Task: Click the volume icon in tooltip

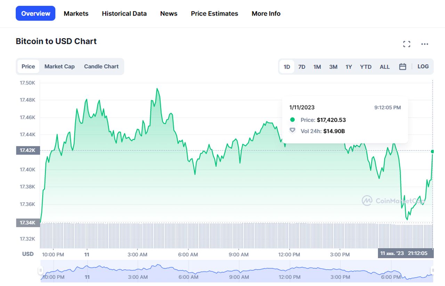Action: pos(292,130)
